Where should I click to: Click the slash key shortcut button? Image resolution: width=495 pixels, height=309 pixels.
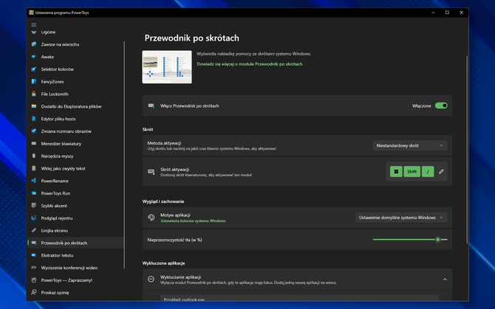[428, 172]
